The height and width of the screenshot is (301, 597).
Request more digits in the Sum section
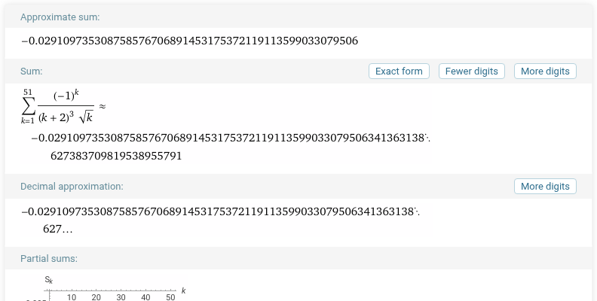(545, 71)
